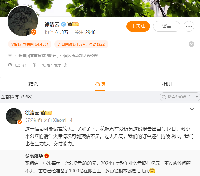Open the three-dot more options menu
The image size is (200, 176).
tap(189, 26)
